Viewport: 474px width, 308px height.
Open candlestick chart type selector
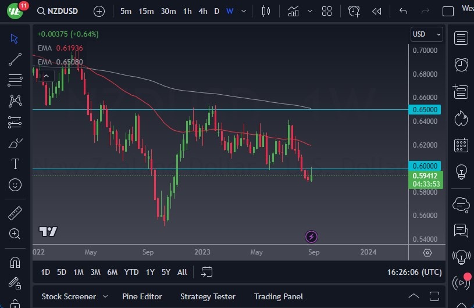[266, 11]
